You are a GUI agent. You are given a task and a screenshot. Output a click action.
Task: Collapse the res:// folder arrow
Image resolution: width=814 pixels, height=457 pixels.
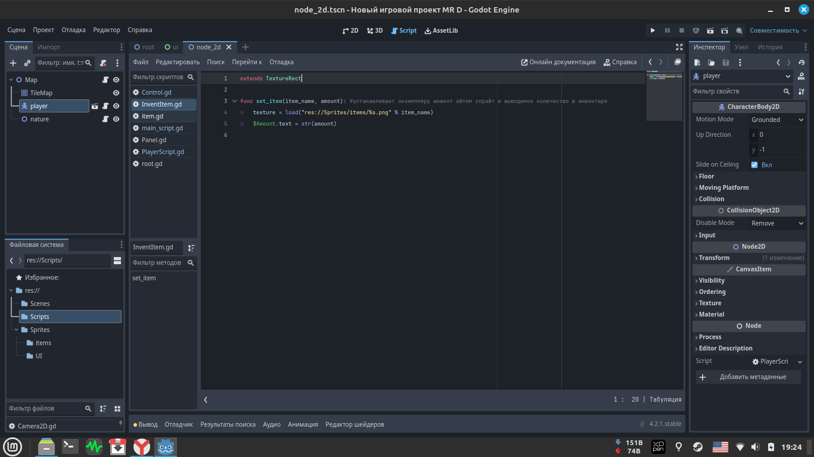11,290
